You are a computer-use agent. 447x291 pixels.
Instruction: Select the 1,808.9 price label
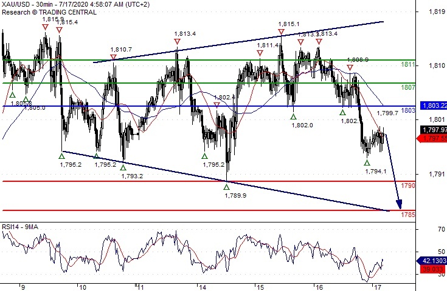pyautogui.click(x=358, y=59)
